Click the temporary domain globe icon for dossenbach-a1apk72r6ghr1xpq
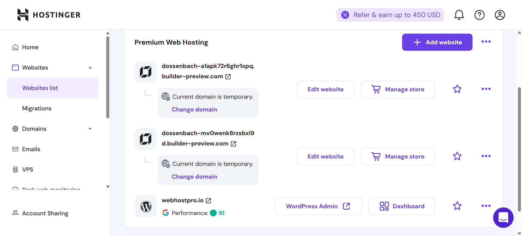 point(166,97)
